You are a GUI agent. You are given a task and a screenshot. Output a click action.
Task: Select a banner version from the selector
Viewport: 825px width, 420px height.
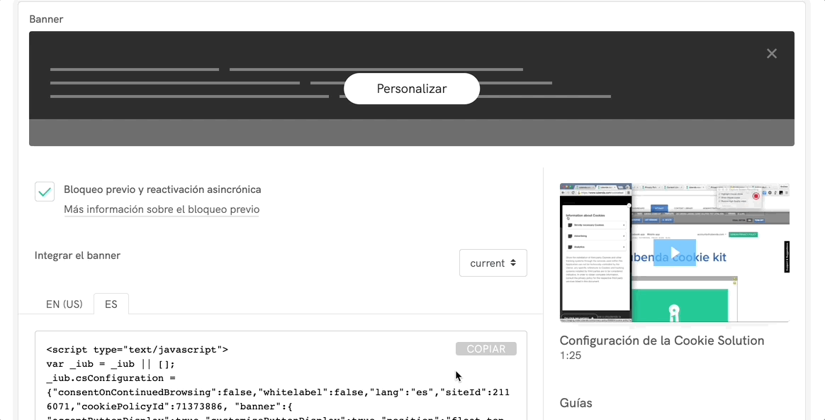493,262
